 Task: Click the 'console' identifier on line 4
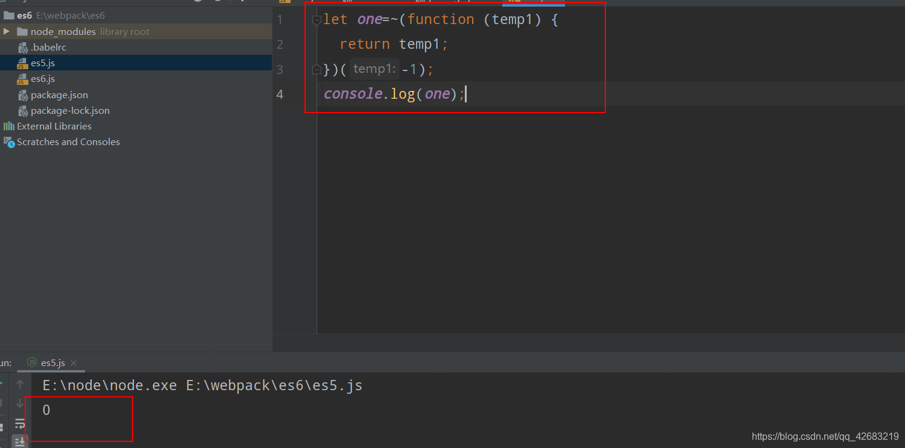coord(353,93)
